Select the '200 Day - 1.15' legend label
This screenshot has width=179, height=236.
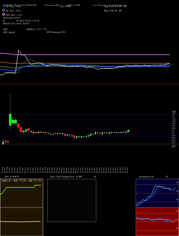point(14,15)
